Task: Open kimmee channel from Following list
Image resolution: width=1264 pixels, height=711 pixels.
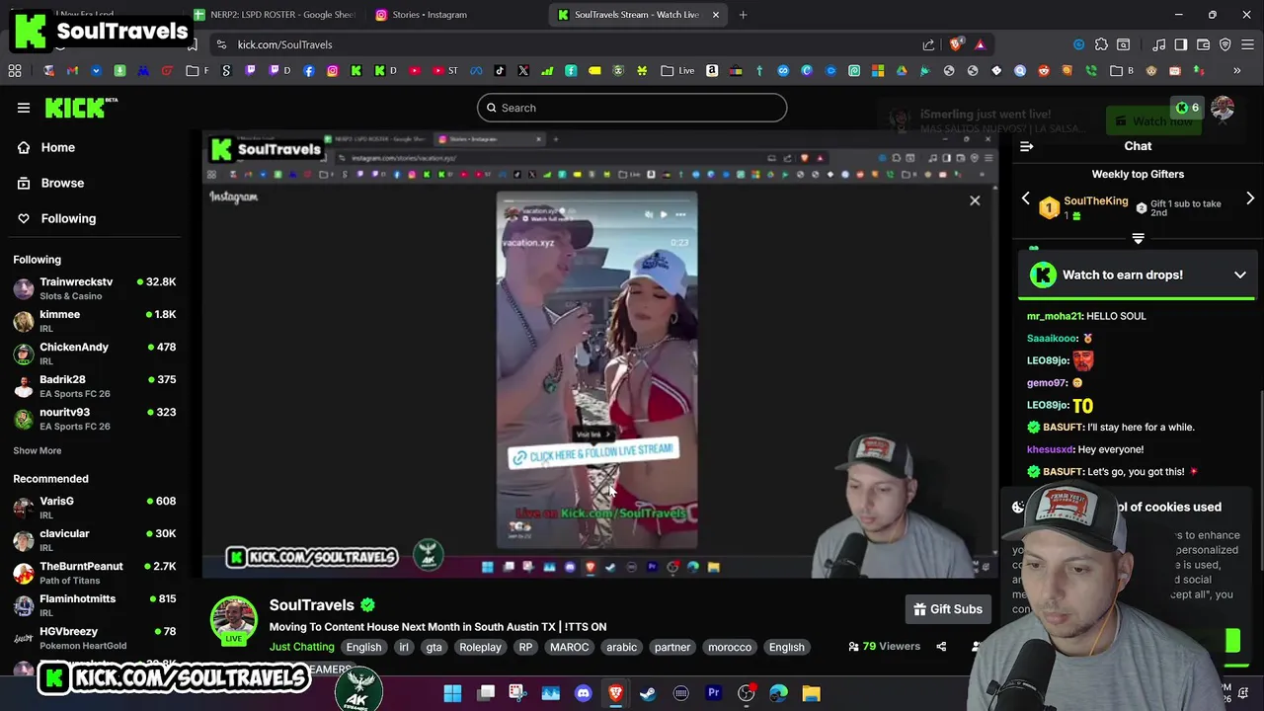Action: (x=95, y=320)
